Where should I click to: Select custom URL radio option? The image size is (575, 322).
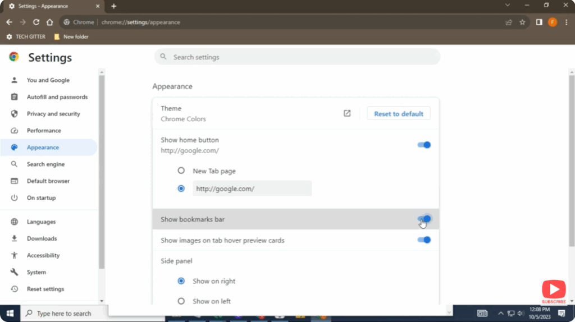(181, 188)
